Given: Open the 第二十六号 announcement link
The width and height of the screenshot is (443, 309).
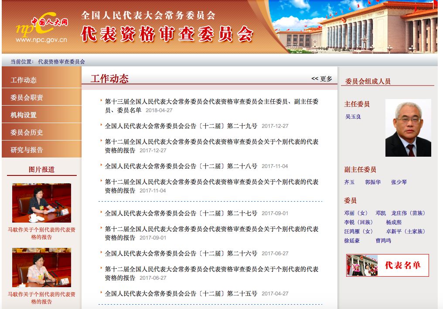Looking at the screenshot, I should (181, 253).
